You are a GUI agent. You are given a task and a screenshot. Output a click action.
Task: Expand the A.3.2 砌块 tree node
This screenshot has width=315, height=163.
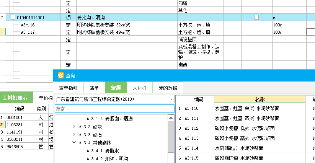click(74, 127)
